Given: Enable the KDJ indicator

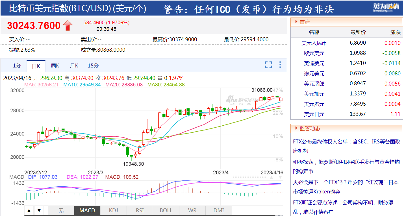Looking at the screenshot, I should click(113, 210).
